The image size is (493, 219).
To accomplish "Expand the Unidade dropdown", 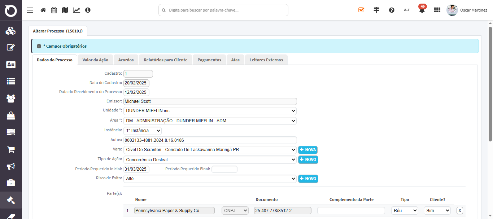I will pyautogui.click(x=210, y=111).
